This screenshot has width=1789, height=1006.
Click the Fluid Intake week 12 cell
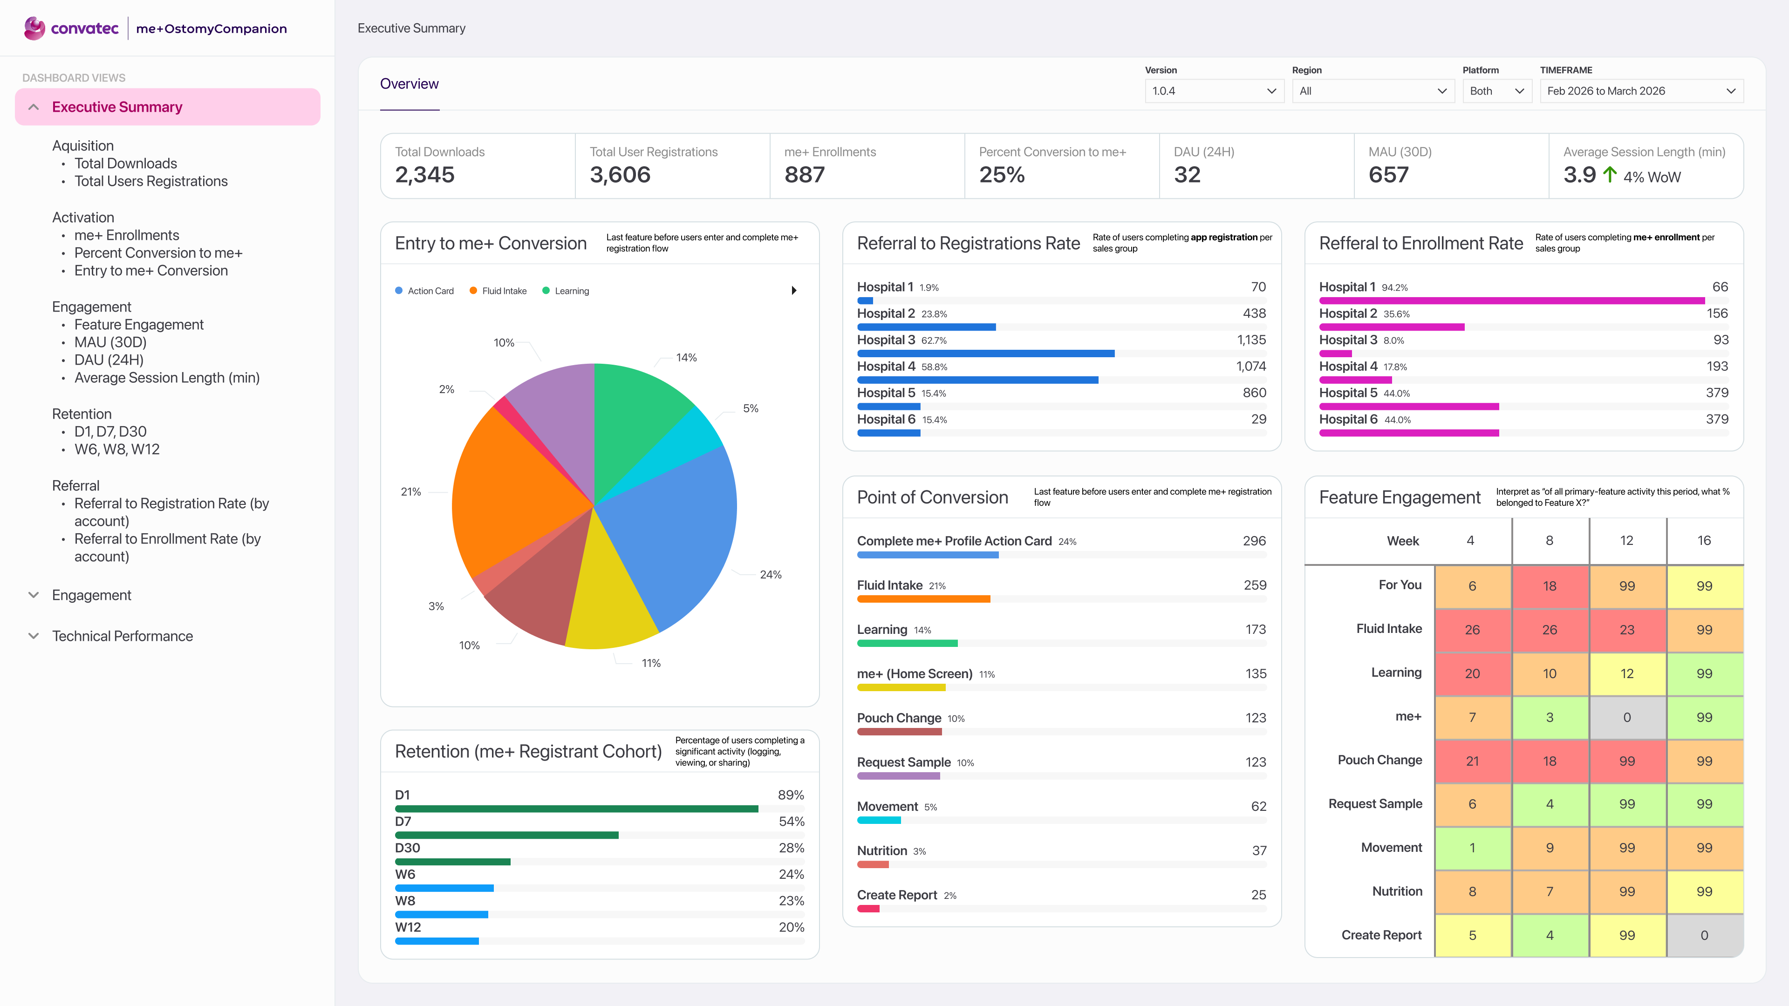pos(1627,630)
